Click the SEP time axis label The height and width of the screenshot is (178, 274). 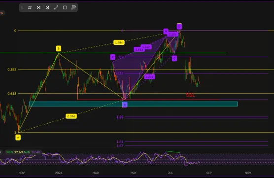pyautogui.click(x=209, y=173)
